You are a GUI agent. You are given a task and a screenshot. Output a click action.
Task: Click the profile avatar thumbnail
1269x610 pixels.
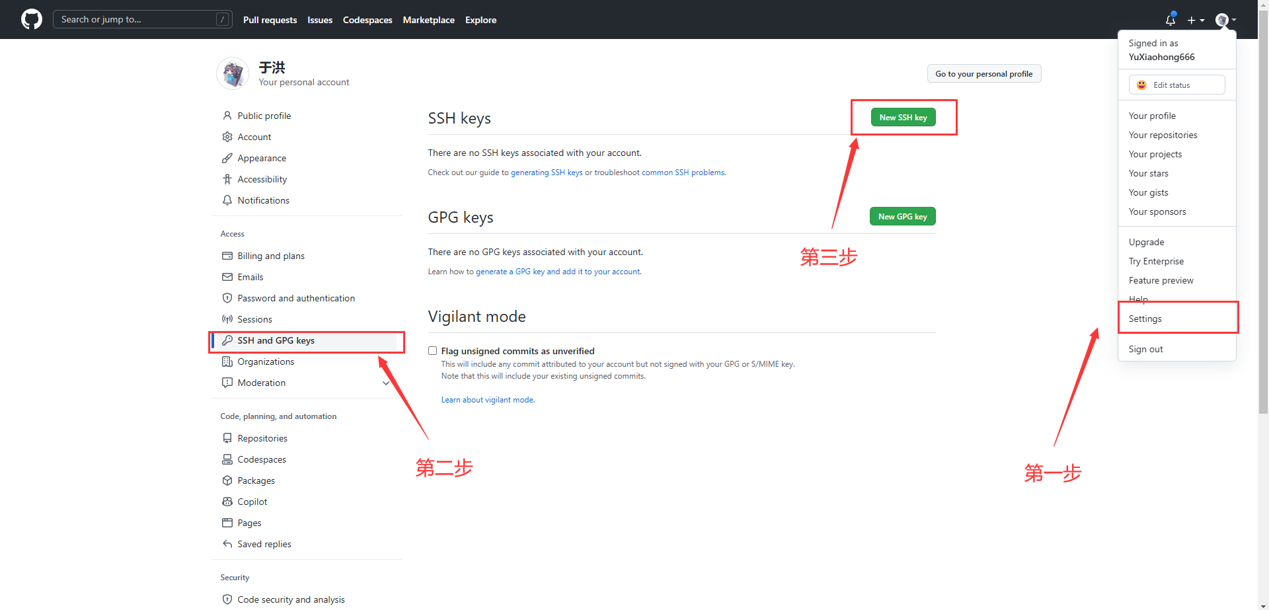tap(233, 73)
